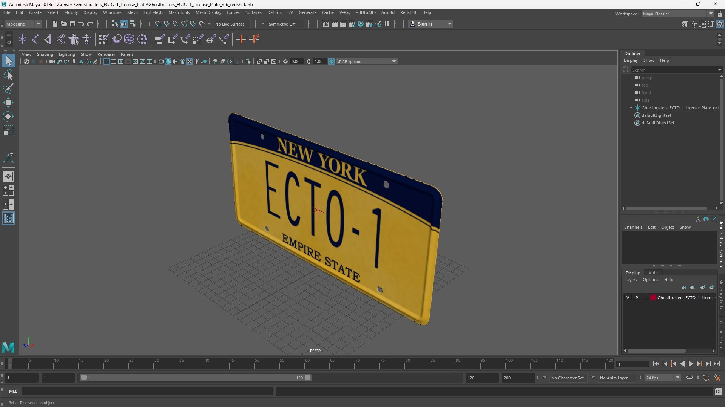Open the Modeling menu set dropdown
Screen dimensions: 725x407
23,24
